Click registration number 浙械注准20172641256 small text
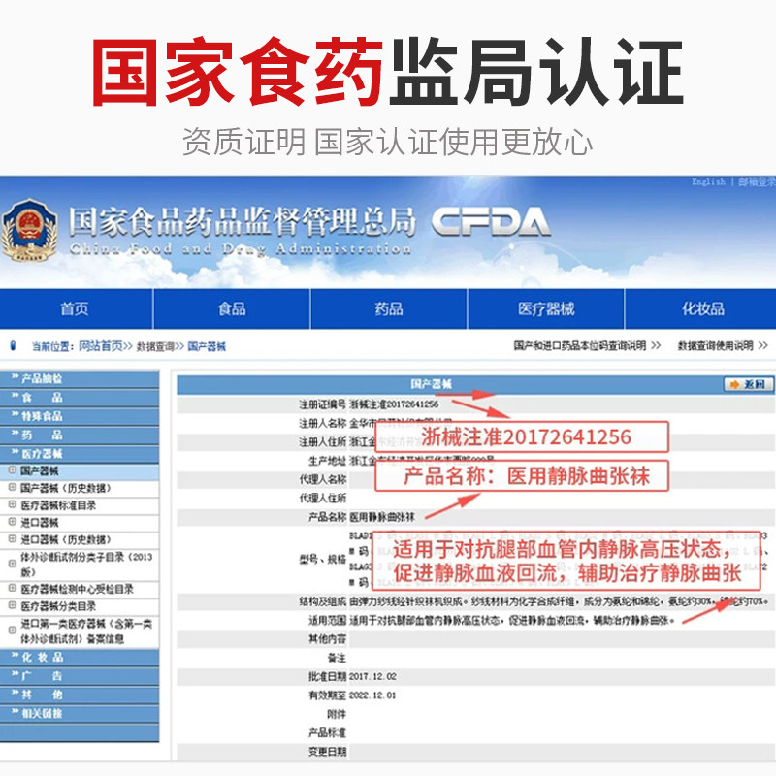776x776 pixels. click(x=394, y=404)
